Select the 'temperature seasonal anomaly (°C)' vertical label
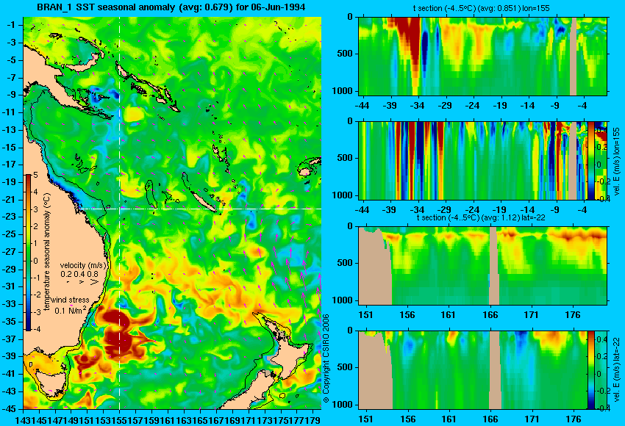625x426 pixels. click(46, 252)
